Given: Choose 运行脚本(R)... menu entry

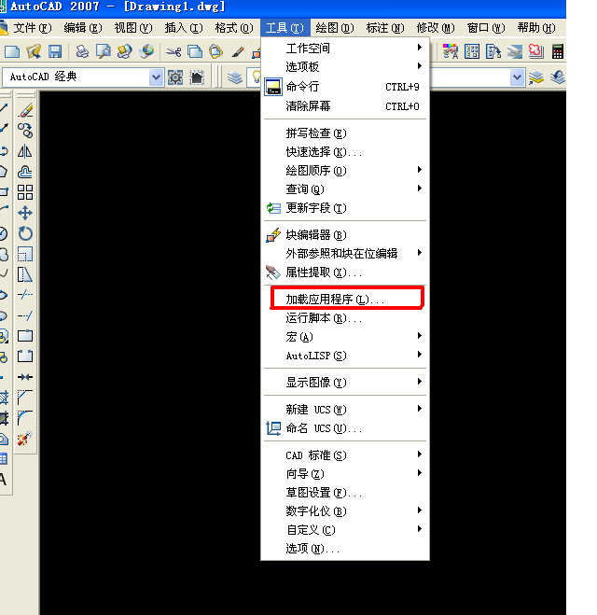Looking at the screenshot, I should pos(345,318).
